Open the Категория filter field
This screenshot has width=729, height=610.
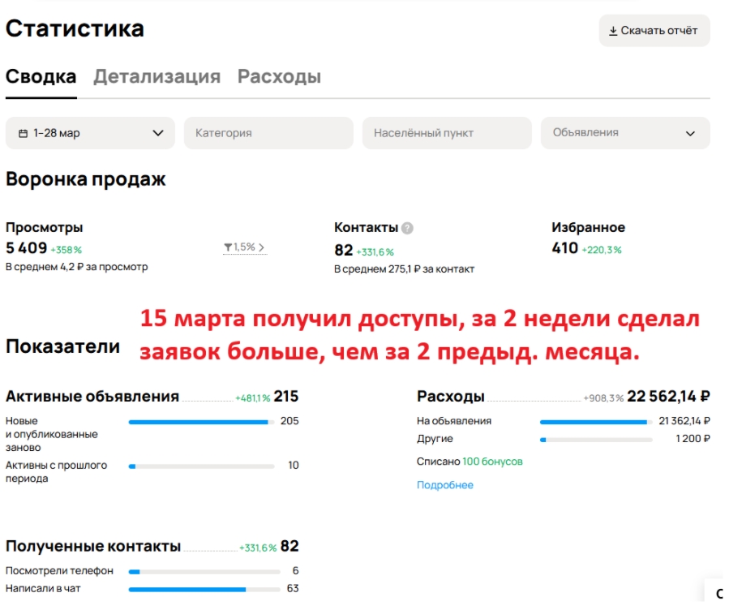(x=268, y=133)
